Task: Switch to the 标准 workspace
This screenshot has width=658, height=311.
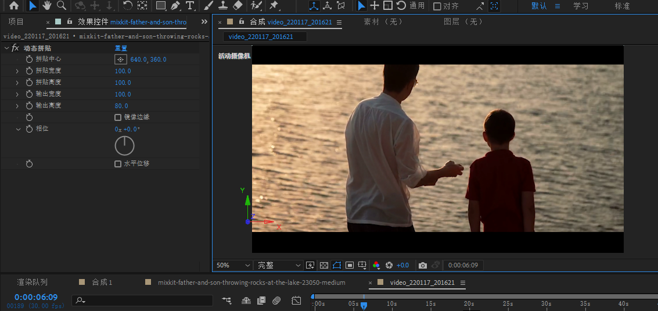Action: [623, 6]
